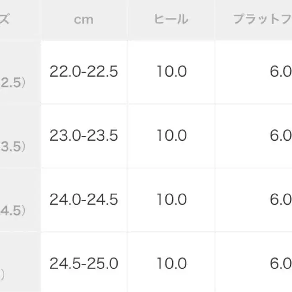292x292 pixels.
Task: Select the 22.0-22.5 cm cell
Action: pyautogui.click(x=84, y=72)
